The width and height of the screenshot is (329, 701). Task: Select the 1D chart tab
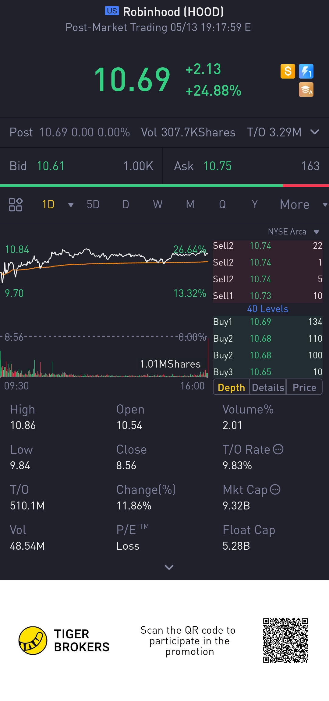[x=48, y=205]
